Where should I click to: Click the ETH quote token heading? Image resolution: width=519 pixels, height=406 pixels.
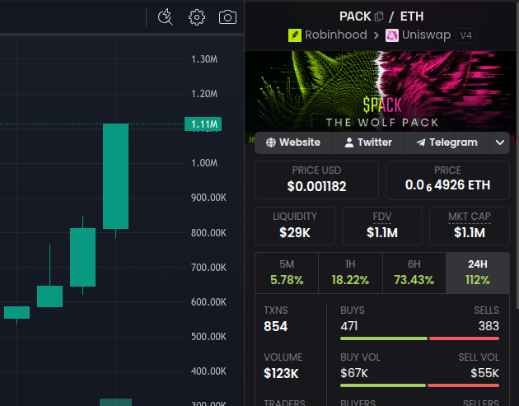pos(412,16)
